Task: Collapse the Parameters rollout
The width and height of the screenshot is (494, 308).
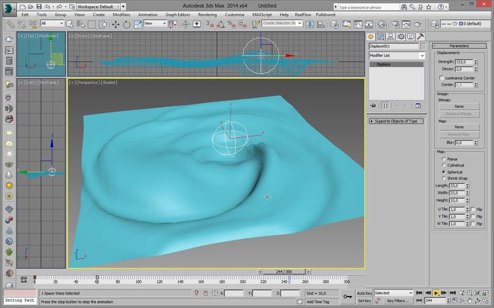Action: coord(459,46)
